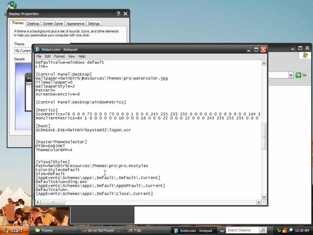Screen dimensions: 313x235
Task: Click the 12:18 AM taskbar clock
Action: click(302, 230)
